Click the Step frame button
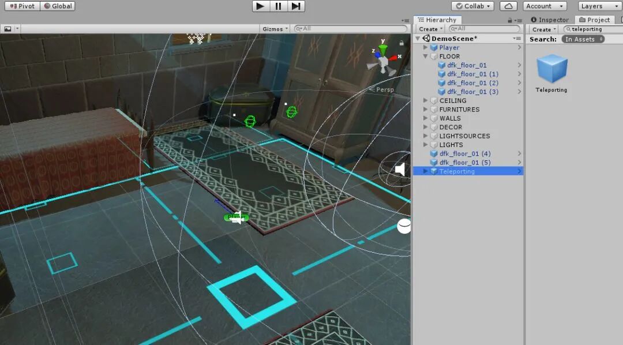 (296, 6)
